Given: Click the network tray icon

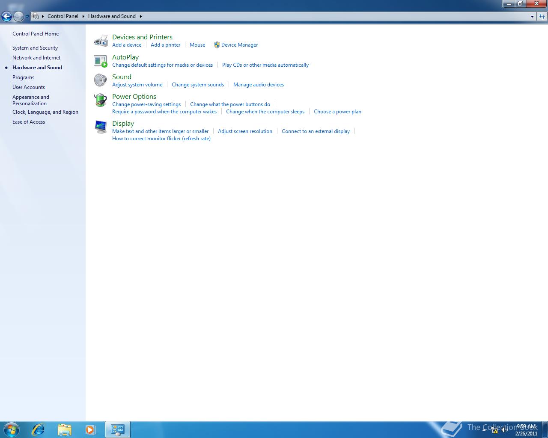Looking at the screenshot, I should pos(495,430).
